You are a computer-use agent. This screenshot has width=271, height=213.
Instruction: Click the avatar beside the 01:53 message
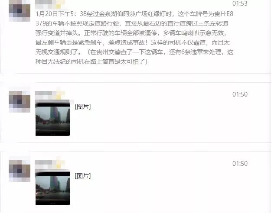coord(20,11)
